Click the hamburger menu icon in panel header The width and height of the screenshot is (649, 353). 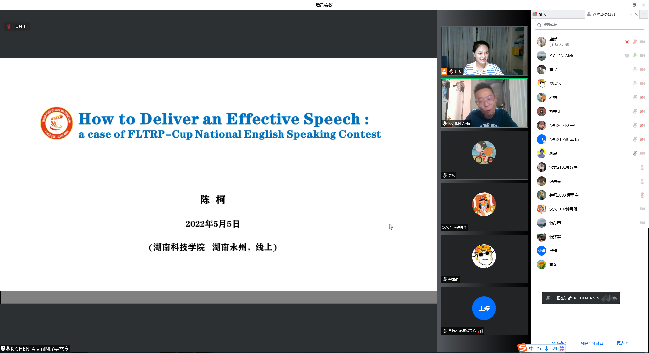coord(643,14)
